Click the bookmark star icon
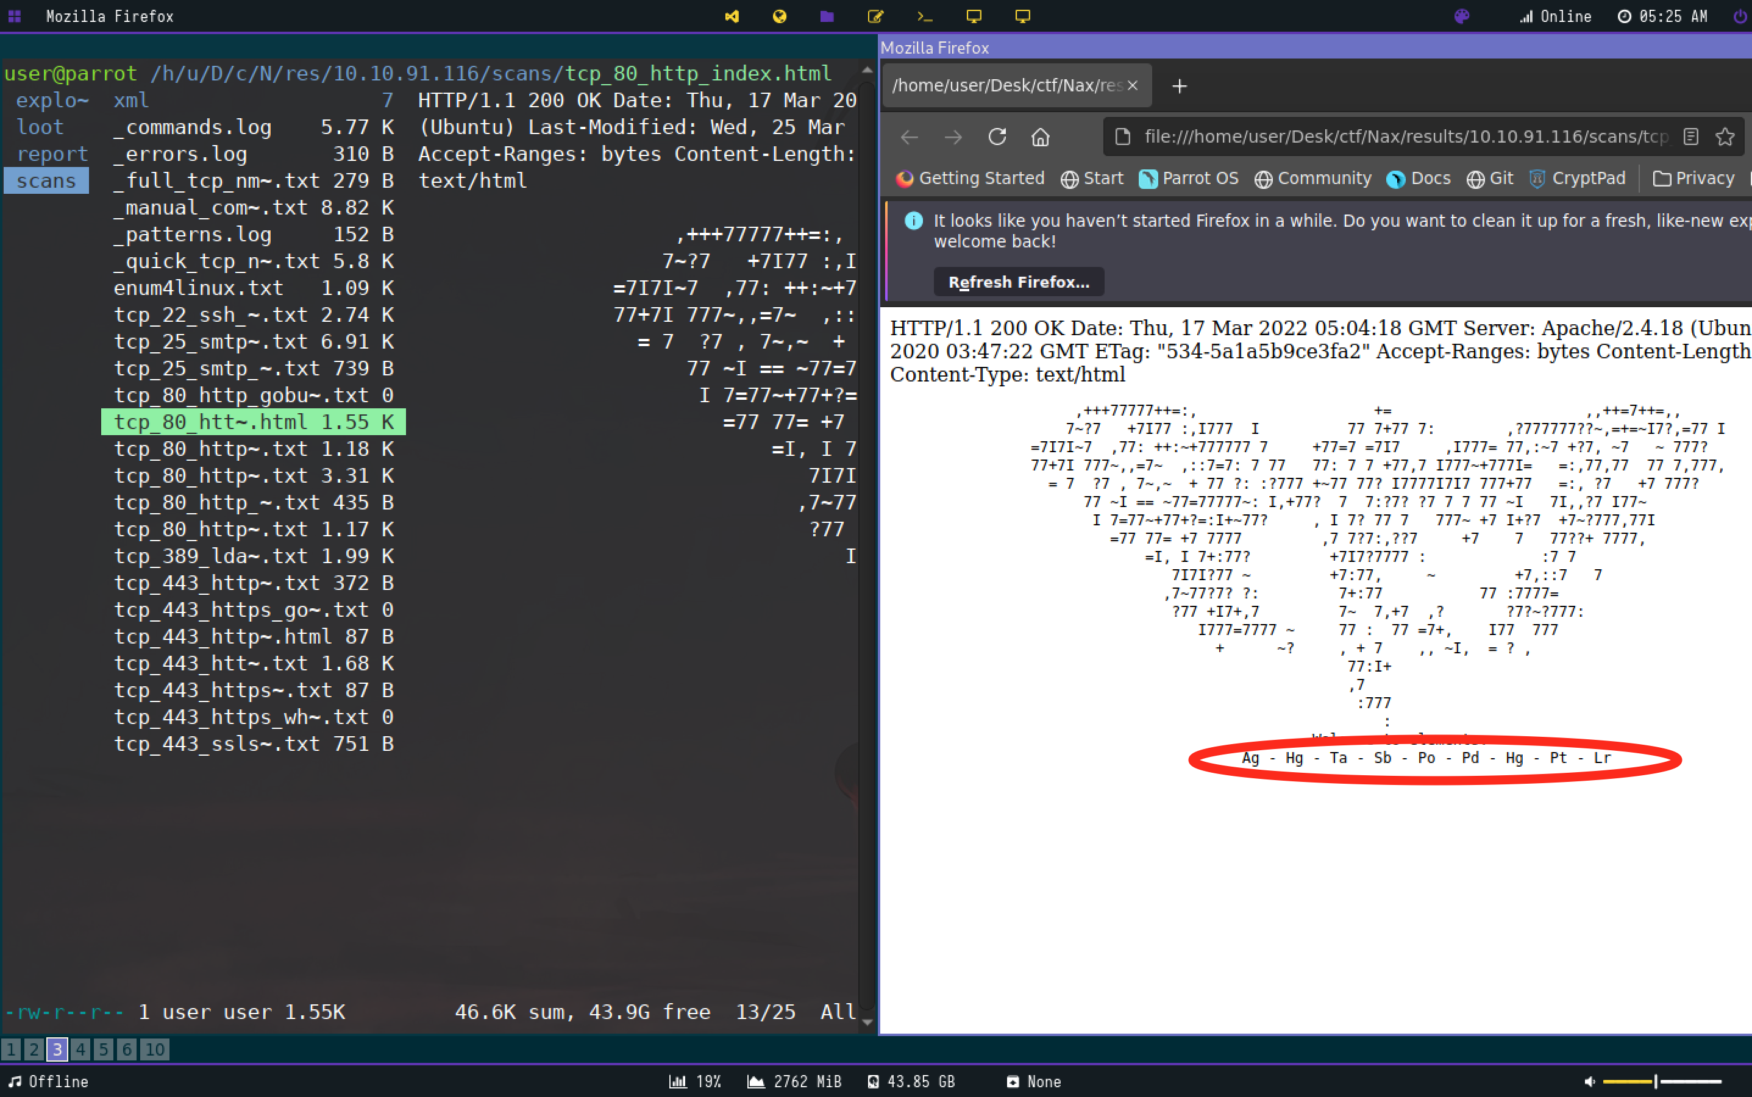1752x1097 pixels. click(1725, 137)
